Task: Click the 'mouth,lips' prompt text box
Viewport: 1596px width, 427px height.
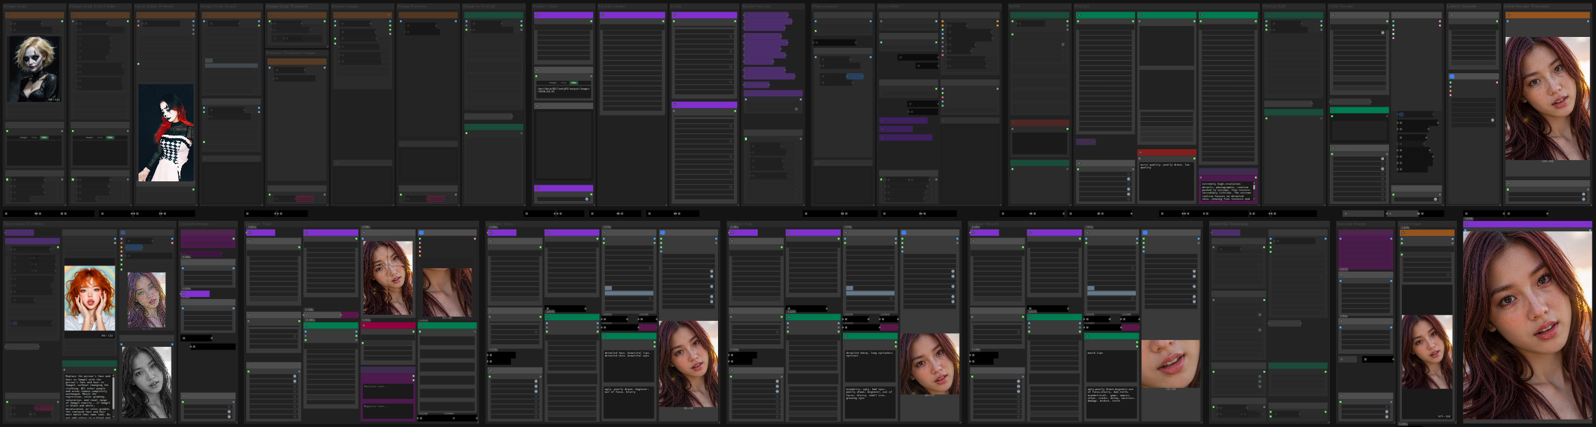Action: click(1111, 367)
